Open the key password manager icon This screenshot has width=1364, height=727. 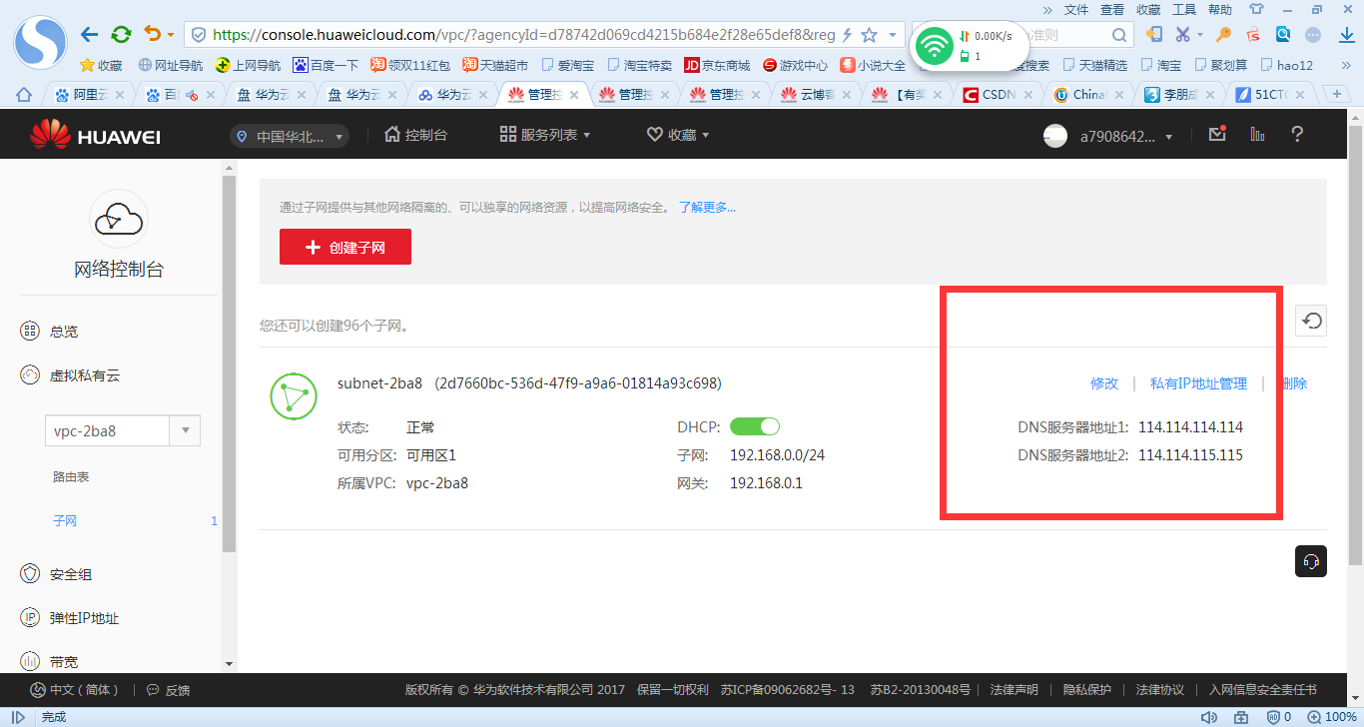coord(1223,35)
